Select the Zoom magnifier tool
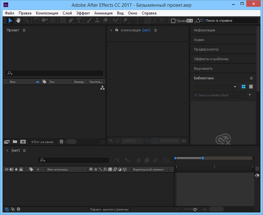 pos(26,21)
